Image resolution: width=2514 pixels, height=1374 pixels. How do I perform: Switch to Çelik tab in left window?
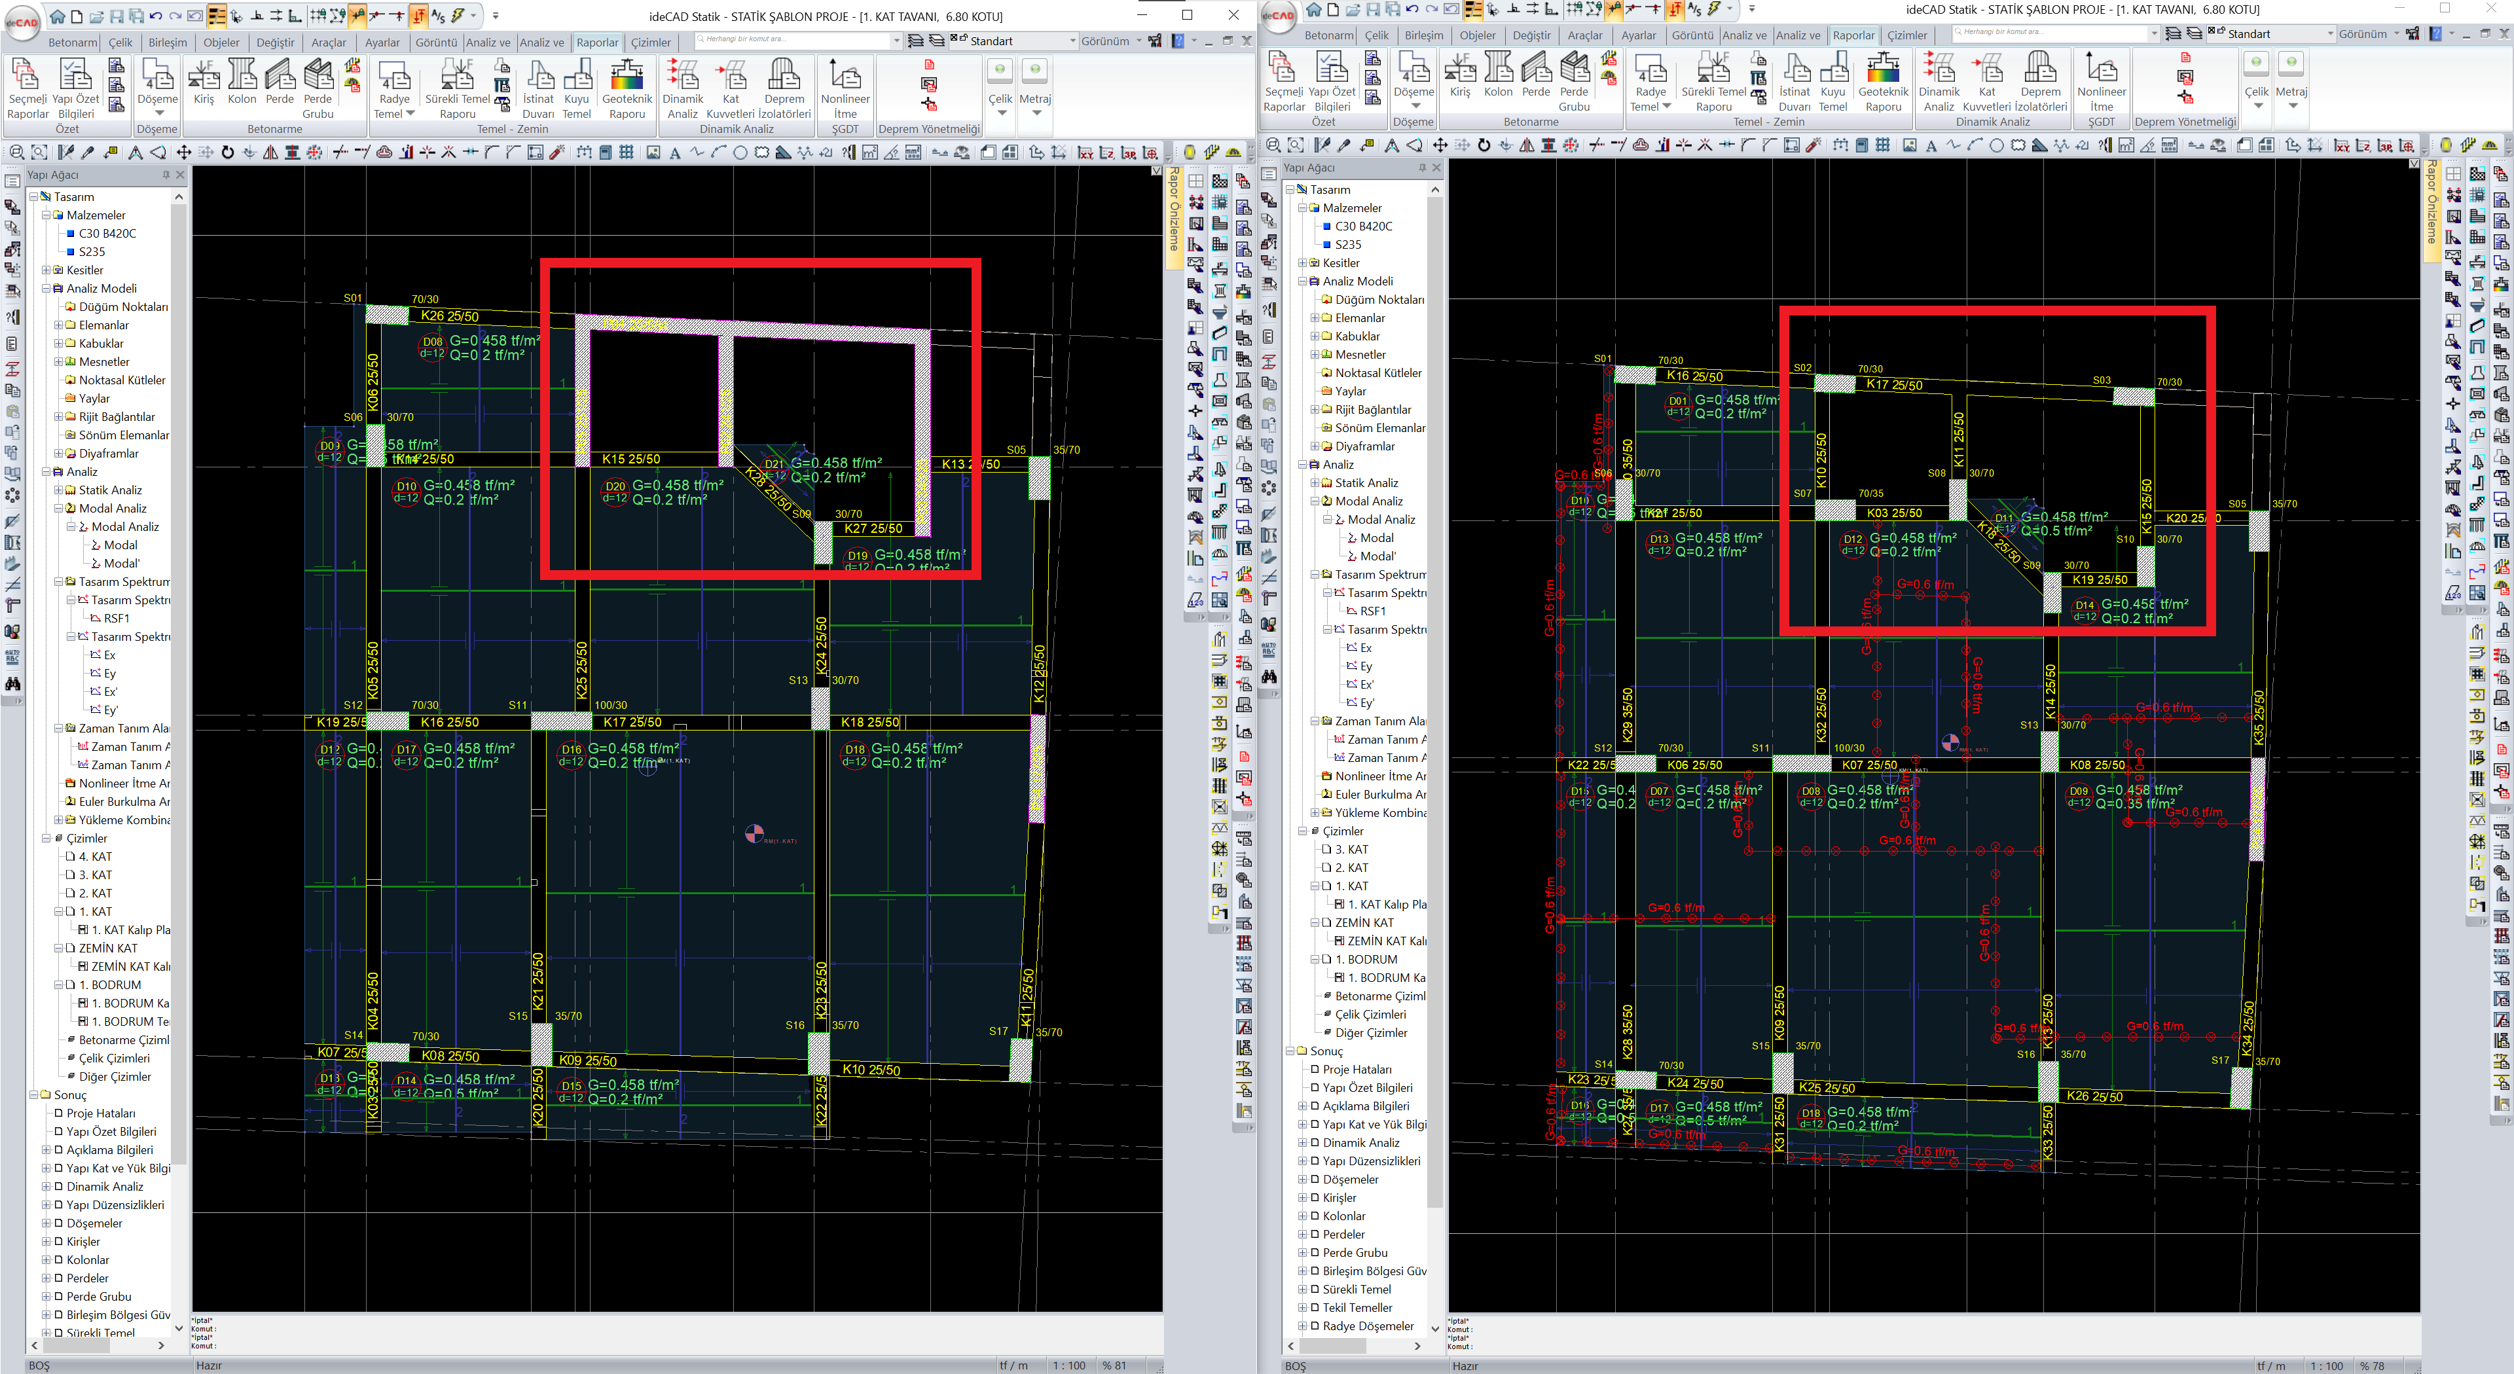120,42
